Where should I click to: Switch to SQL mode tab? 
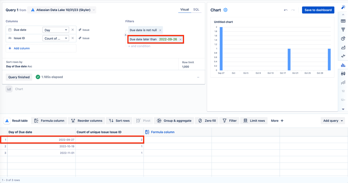(196, 9)
